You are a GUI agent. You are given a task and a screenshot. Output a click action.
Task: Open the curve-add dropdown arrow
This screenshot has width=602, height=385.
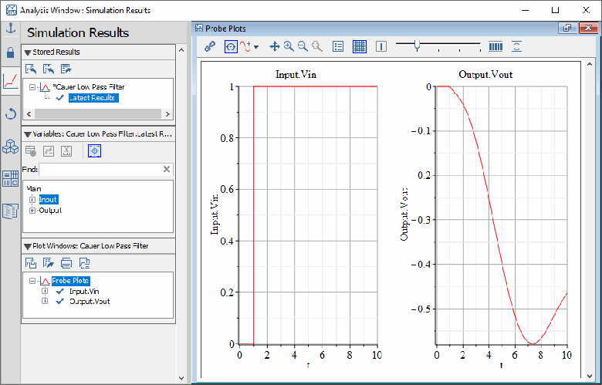click(x=256, y=47)
